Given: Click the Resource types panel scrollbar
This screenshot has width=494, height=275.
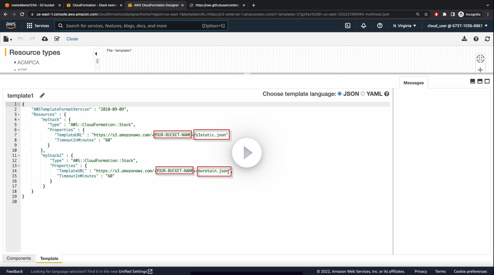Looking at the screenshot, I should [97, 61].
